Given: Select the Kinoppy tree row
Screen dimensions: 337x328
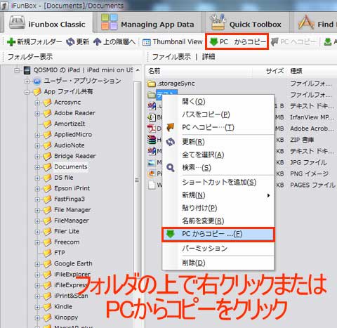Looking at the screenshot, I should pyautogui.click(x=66, y=317).
